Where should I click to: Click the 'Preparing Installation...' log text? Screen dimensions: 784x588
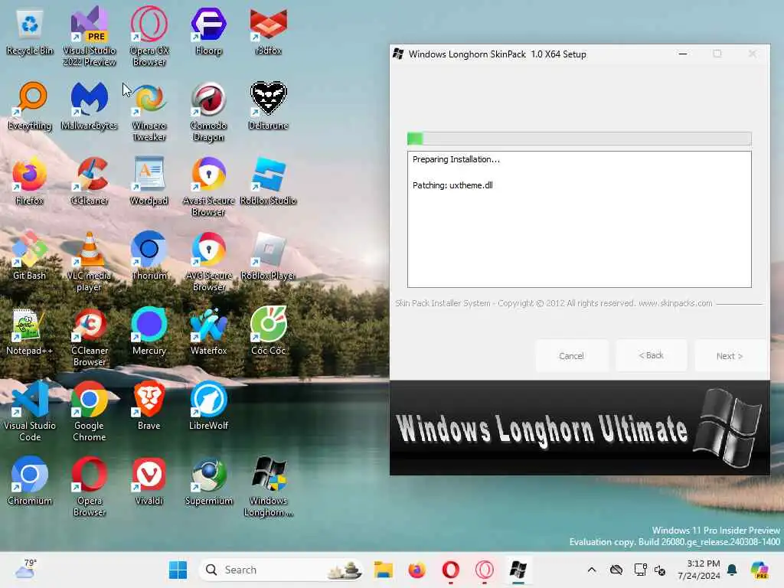[x=456, y=159]
